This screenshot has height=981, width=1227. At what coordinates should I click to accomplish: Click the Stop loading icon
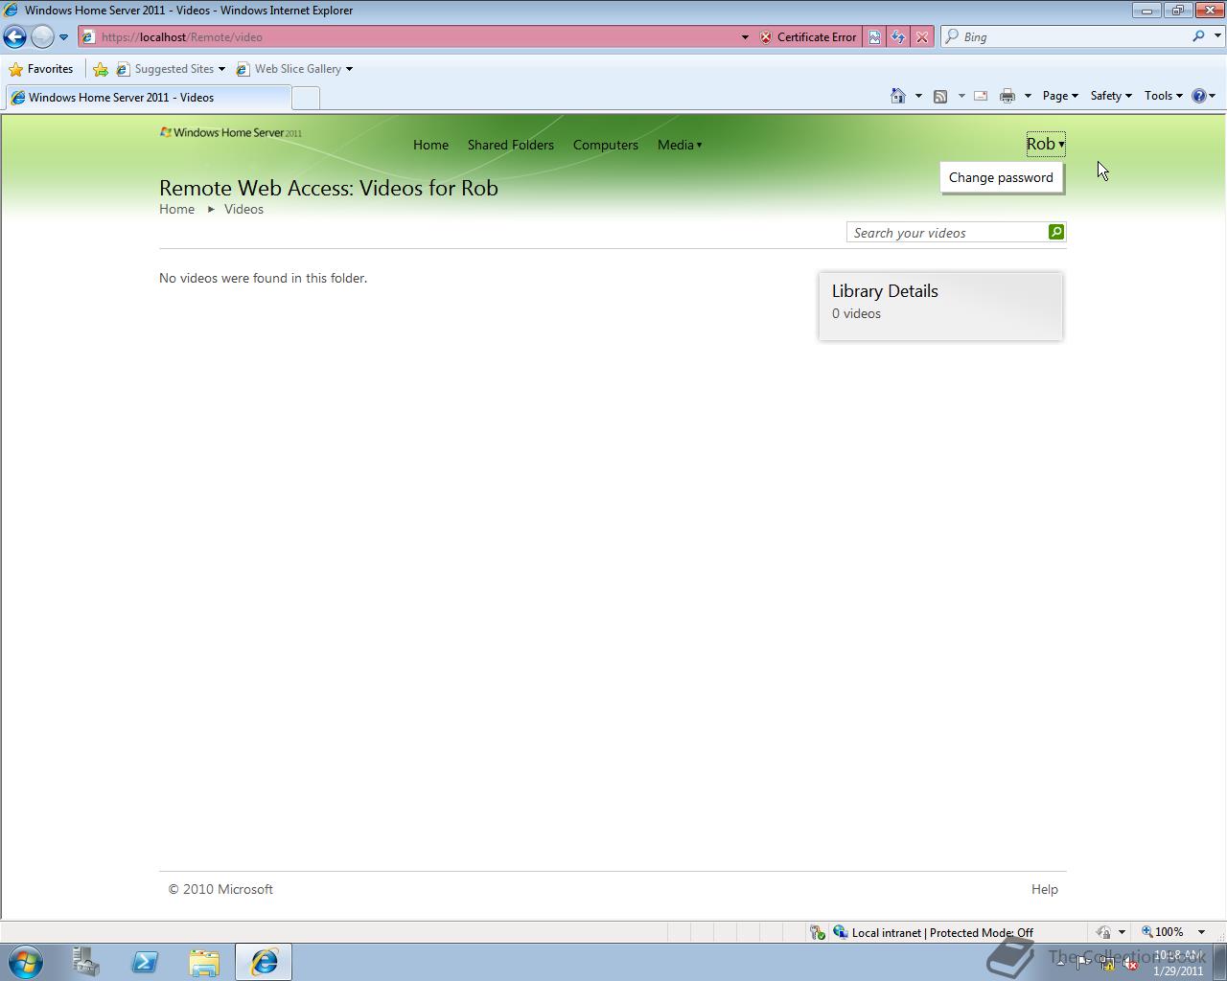coord(922,37)
